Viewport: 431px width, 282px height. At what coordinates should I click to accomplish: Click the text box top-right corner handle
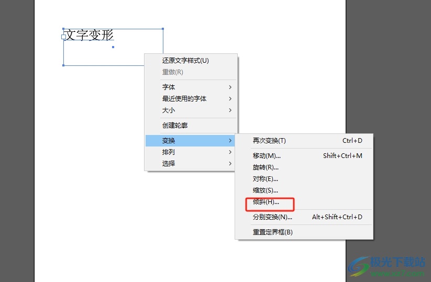tap(163, 29)
